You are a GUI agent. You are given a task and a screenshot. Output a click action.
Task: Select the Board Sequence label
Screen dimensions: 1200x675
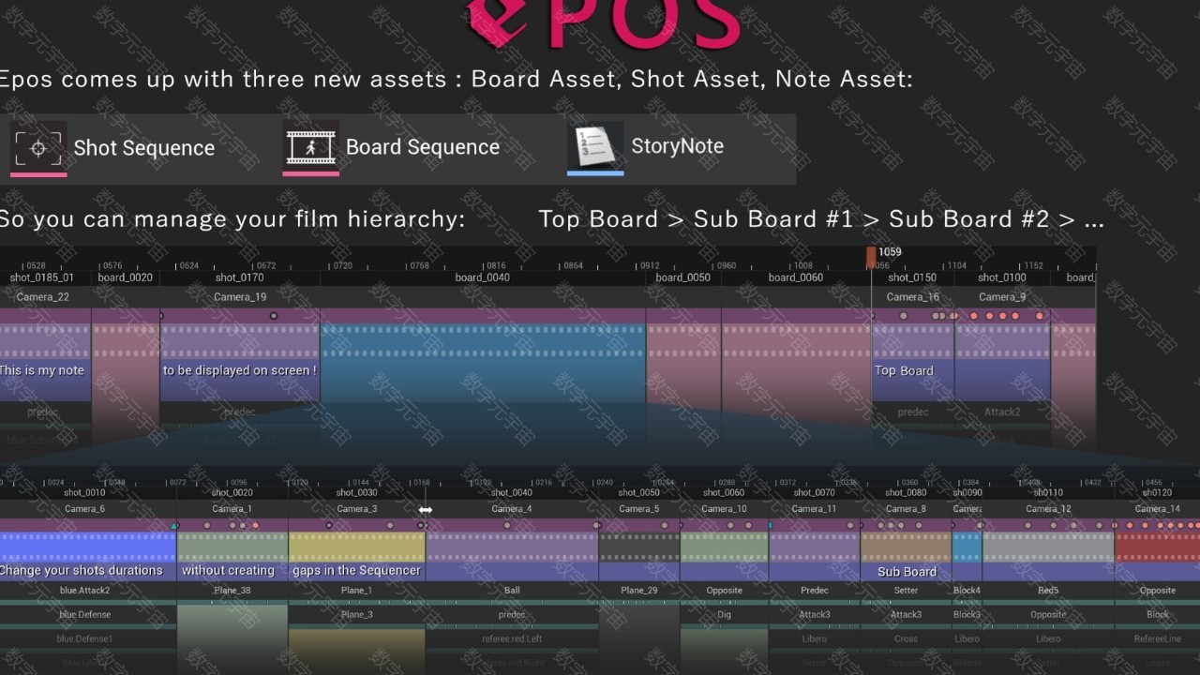(x=423, y=147)
